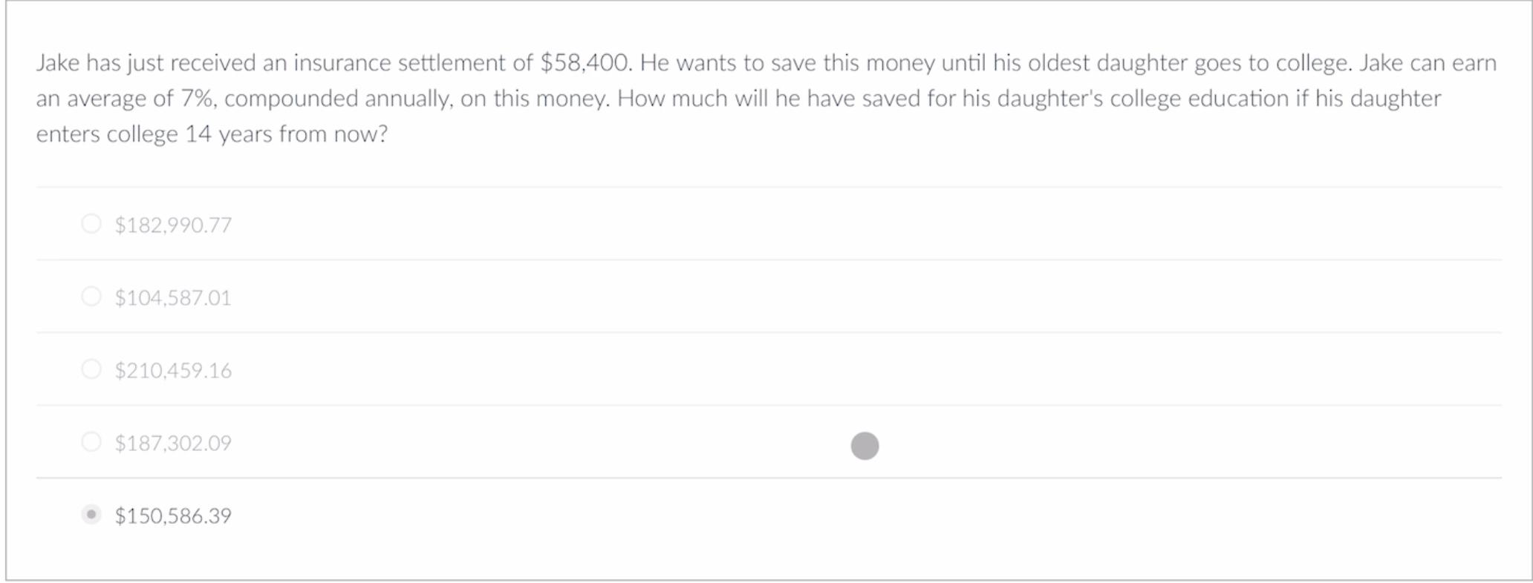This screenshot has height=583, width=1533.
Task: Click the radio circle next to $182,990.77
Action: pos(91,224)
